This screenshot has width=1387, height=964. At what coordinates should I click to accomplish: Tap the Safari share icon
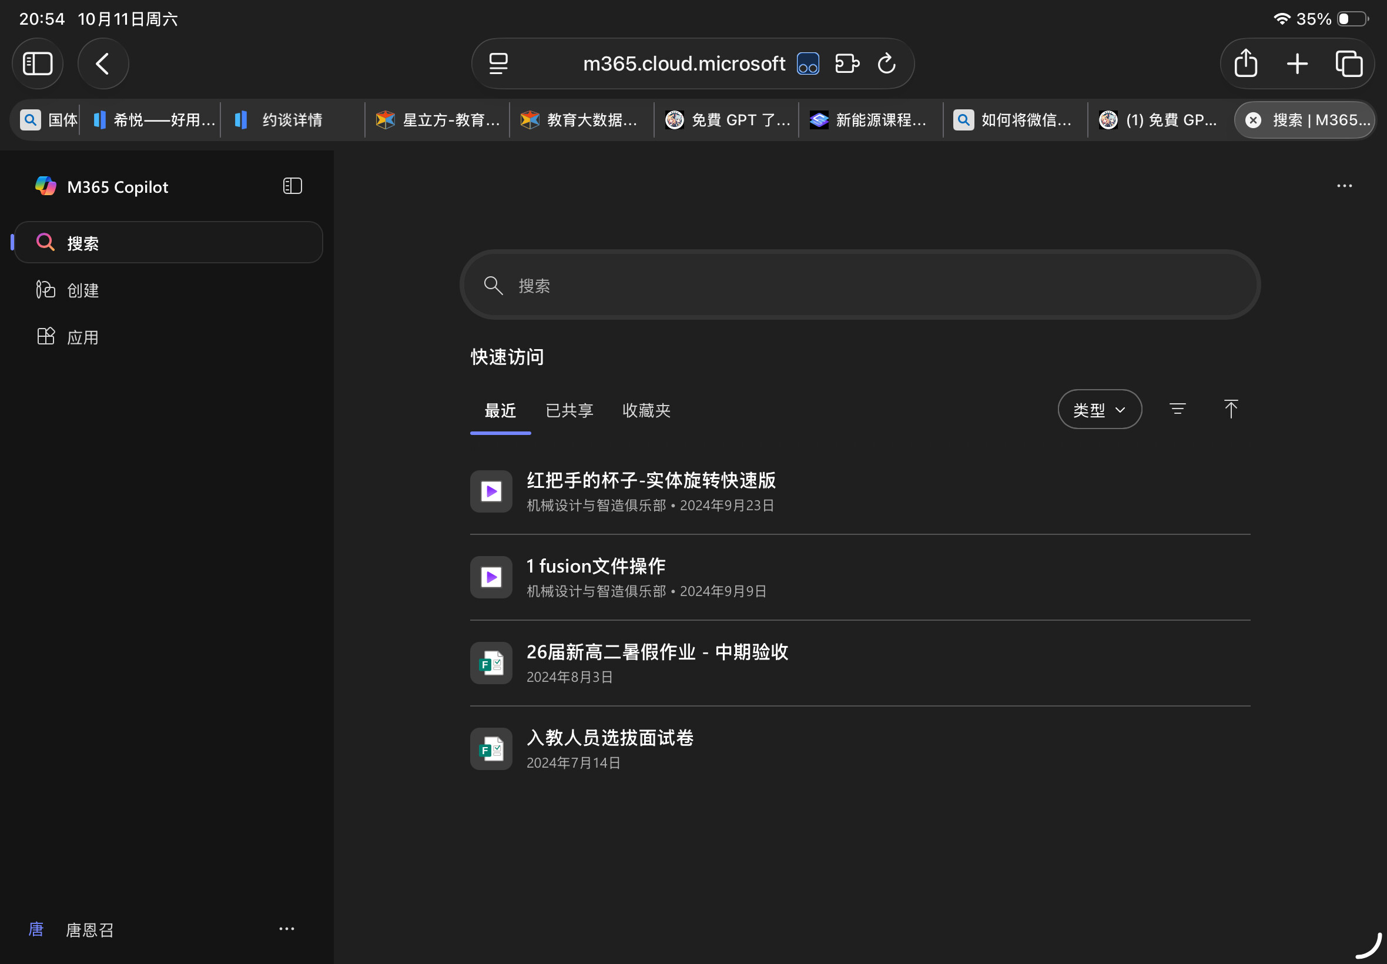click(1246, 63)
